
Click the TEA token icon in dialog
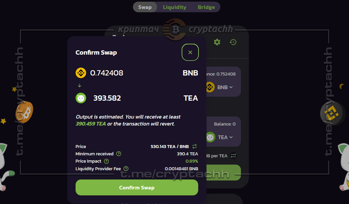click(81, 98)
